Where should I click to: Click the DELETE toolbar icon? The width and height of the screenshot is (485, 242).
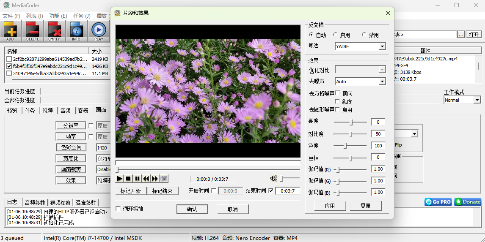[x=32, y=31]
